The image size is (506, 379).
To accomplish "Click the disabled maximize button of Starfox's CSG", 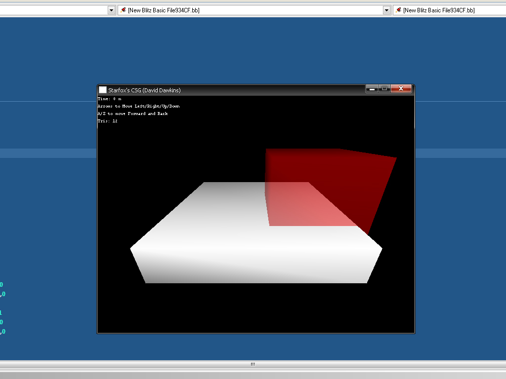I will point(384,89).
